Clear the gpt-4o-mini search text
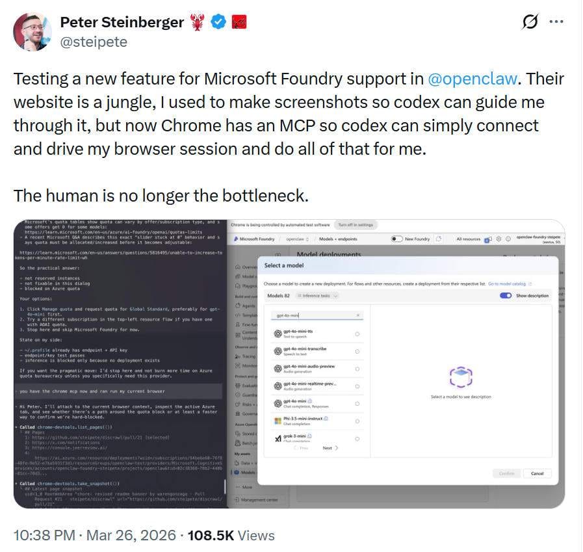The width and height of the screenshot is (583, 552). coord(357,315)
